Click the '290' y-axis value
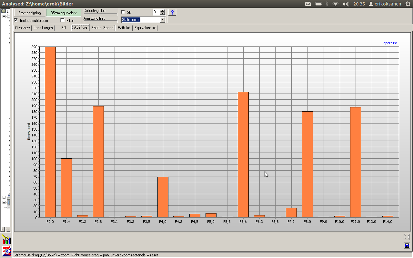Image resolution: width=413 pixels, height=258 pixels. (x=34, y=47)
